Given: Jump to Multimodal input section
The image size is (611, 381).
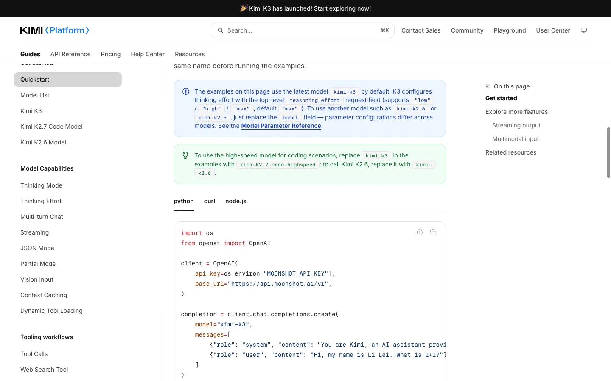Looking at the screenshot, I should coord(516,139).
